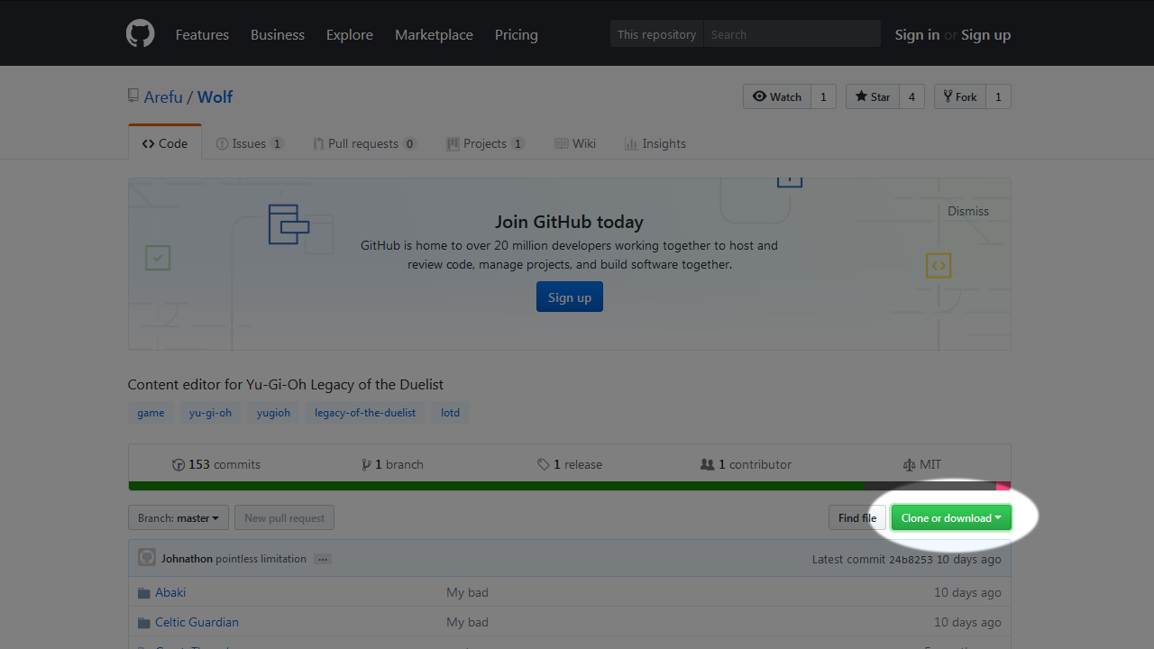This screenshot has height=649, width=1154.
Task: Open Business in the top navigation
Action: click(x=278, y=34)
